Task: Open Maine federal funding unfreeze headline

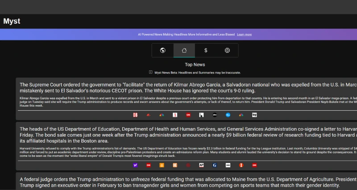Action: [188, 182]
